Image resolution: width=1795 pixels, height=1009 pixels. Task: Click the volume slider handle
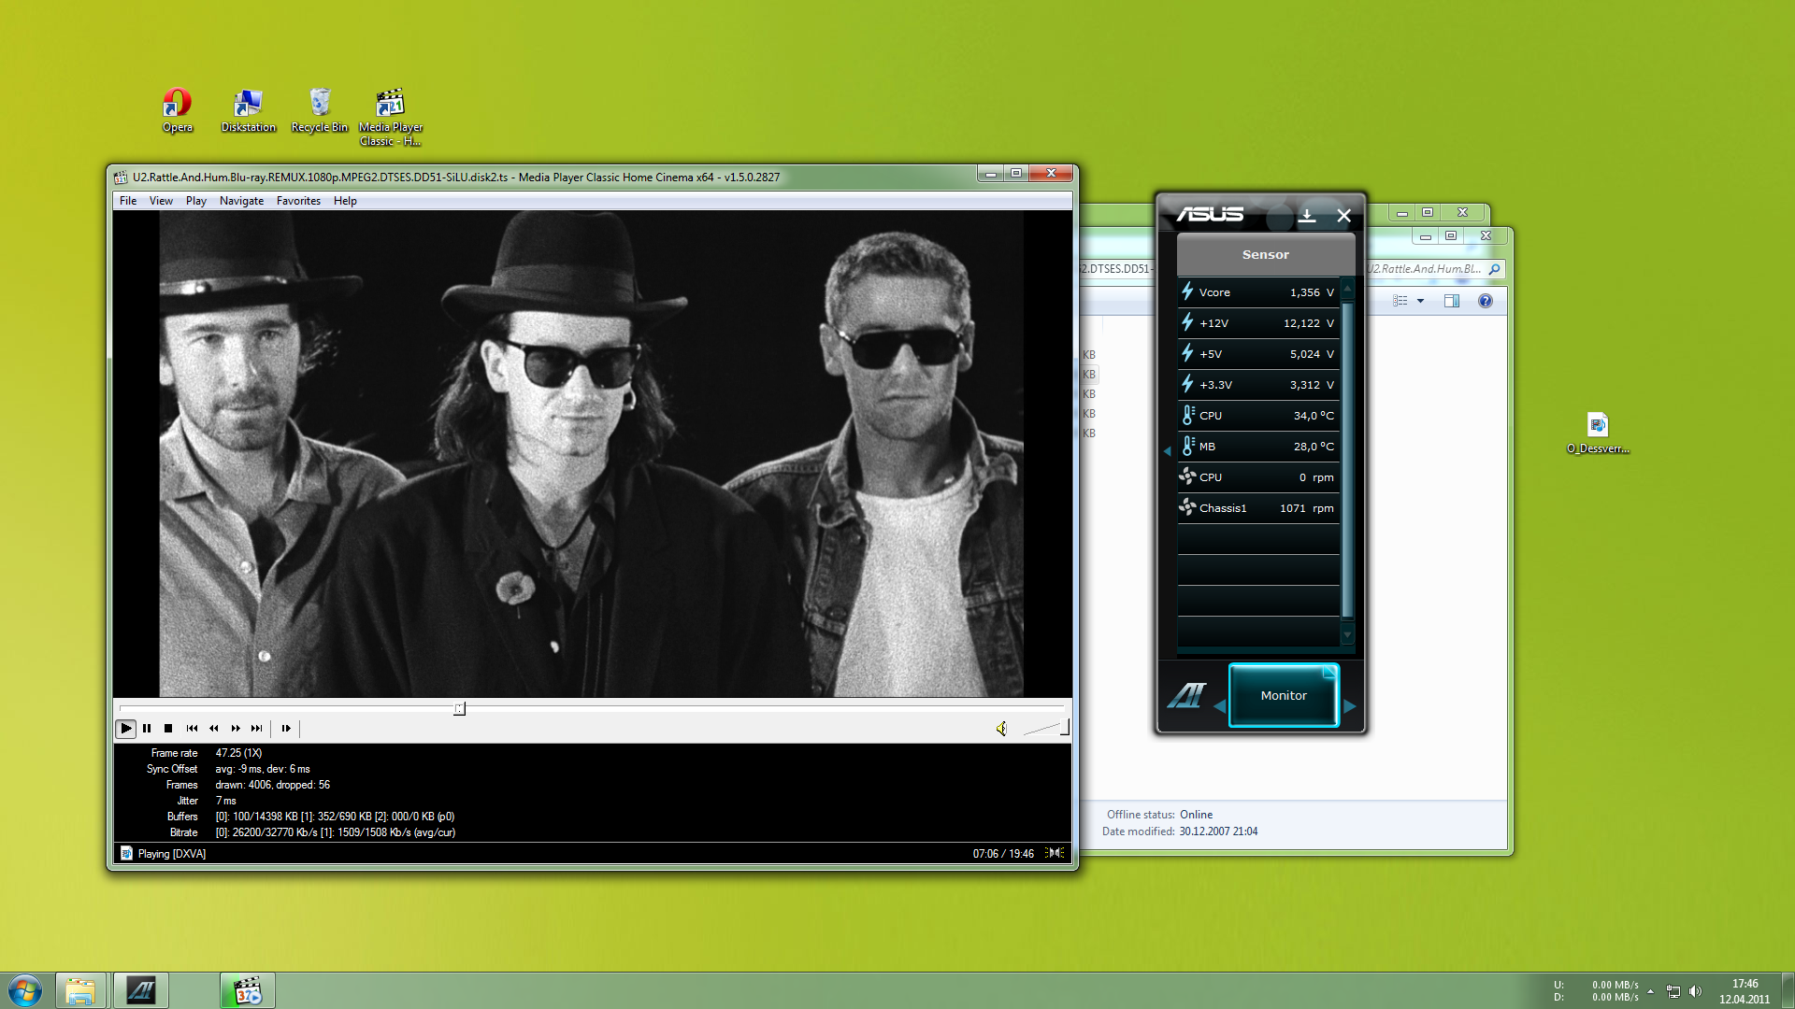pos(1065,728)
